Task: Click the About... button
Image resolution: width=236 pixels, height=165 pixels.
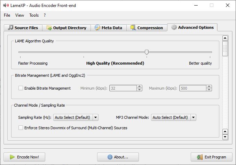Action: point(118,157)
